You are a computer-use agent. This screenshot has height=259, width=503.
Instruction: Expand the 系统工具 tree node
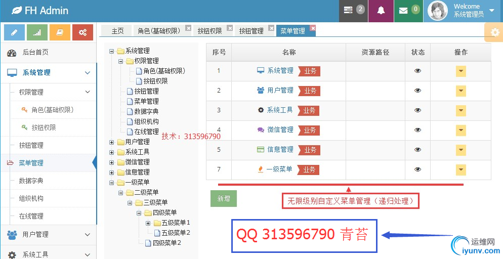[112, 152]
